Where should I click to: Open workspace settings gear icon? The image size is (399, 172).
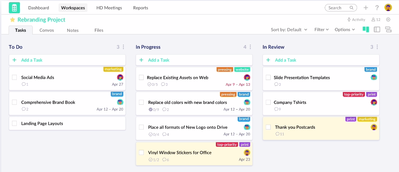pyautogui.click(x=388, y=19)
